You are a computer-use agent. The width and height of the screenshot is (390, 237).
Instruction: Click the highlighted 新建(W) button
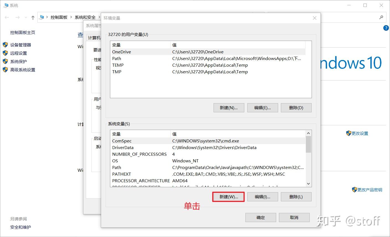tap(228, 197)
